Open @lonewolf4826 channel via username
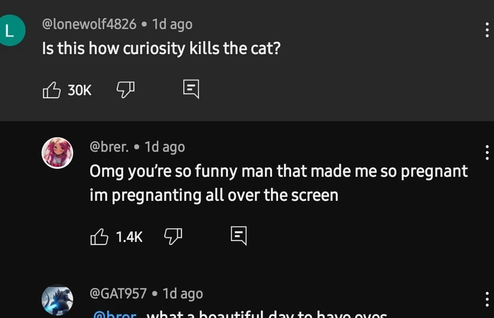494x318 pixels. [x=89, y=24]
